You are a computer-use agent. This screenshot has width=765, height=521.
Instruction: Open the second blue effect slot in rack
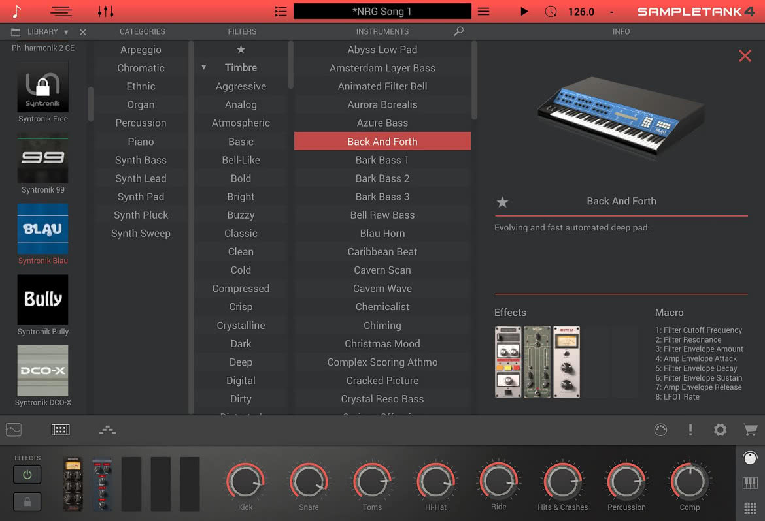pos(102,484)
